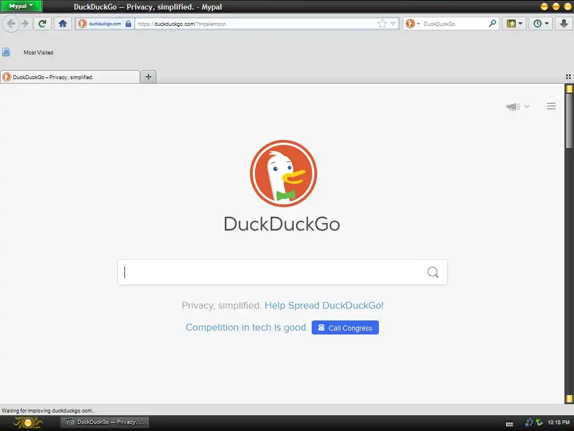Open the Most Visited bookmarks

point(39,52)
